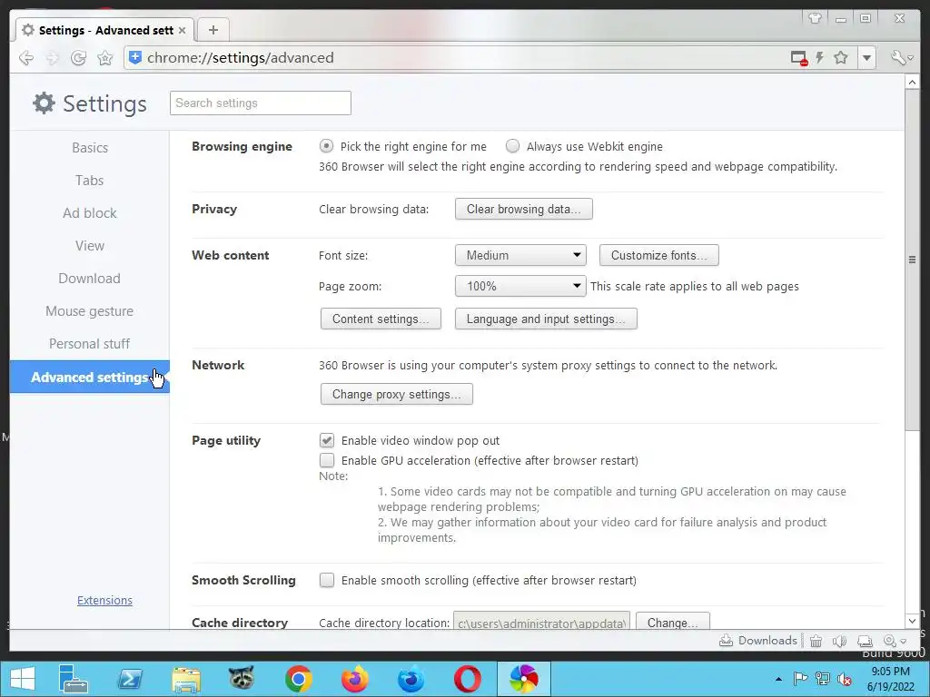Click the status bar screen/window icon
The image size is (930, 697).
point(865,641)
